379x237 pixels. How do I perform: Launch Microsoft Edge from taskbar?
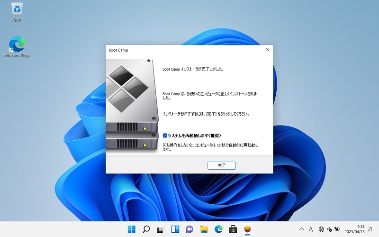click(218, 229)
